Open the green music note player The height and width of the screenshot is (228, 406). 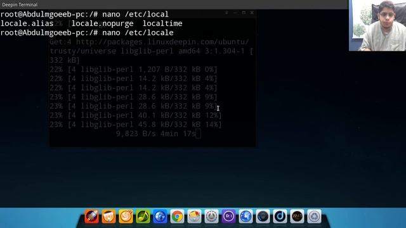point(143,216)
